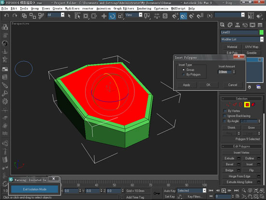
Task: Select Edge sub-object level icon
Action: (x=235, y=105)
